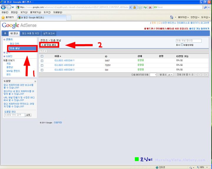Click the next page pagination icon

(203, 75)
